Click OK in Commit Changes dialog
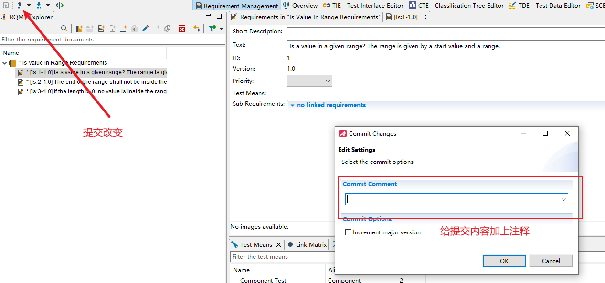This screenshot has width=605, height=283. pos(504,261)
